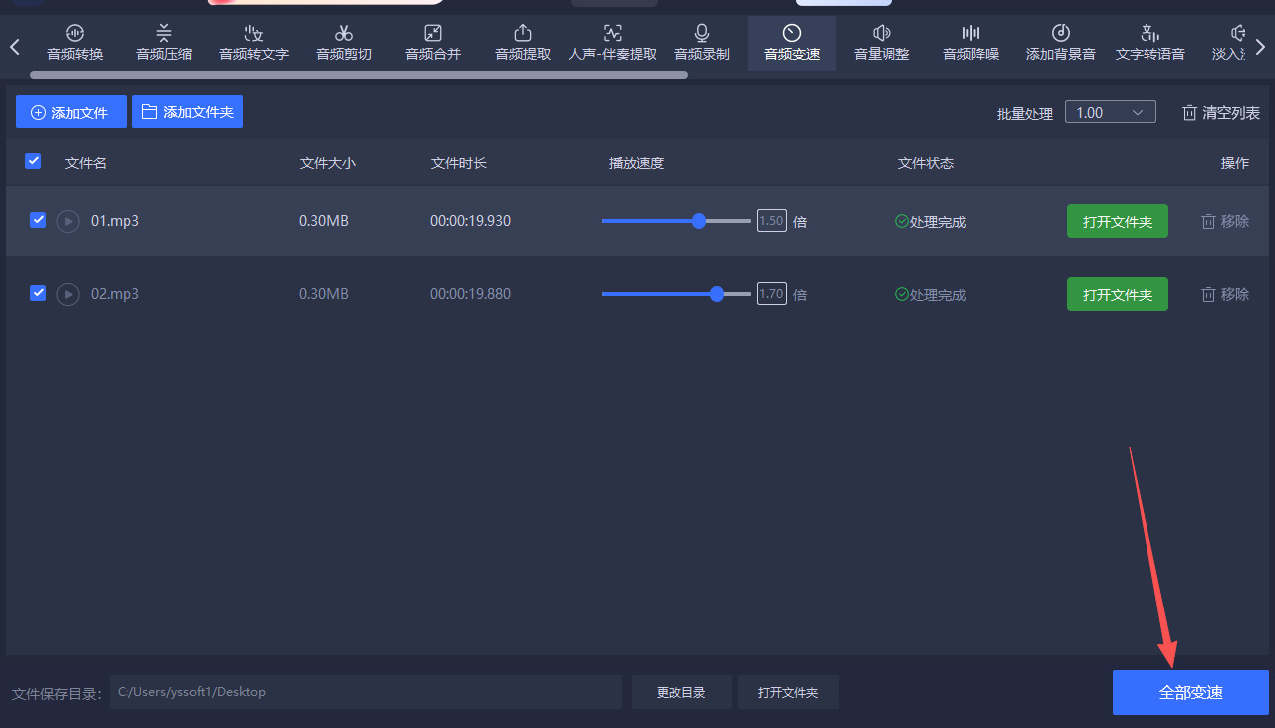The image size is (1275, 728).
Task: Select the 人声-伴奏提取 vocal extraction tool
Action: click(x=613, y=43)
